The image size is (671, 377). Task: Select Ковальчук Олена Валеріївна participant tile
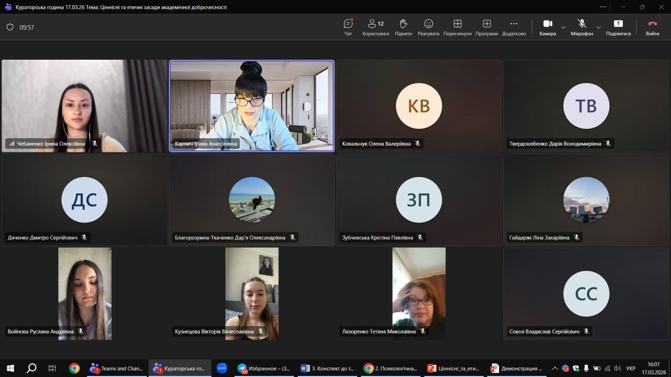pyautogui.click(x=419, y=106)
